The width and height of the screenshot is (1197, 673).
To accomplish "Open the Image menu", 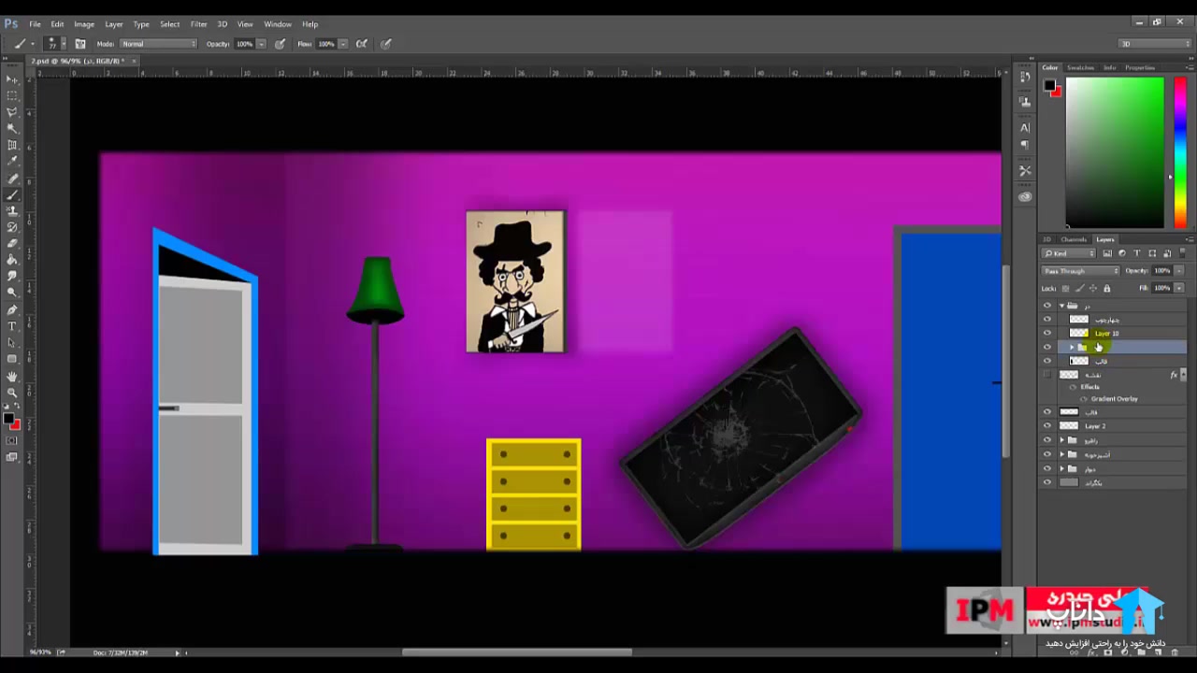I will coord(84,24).
